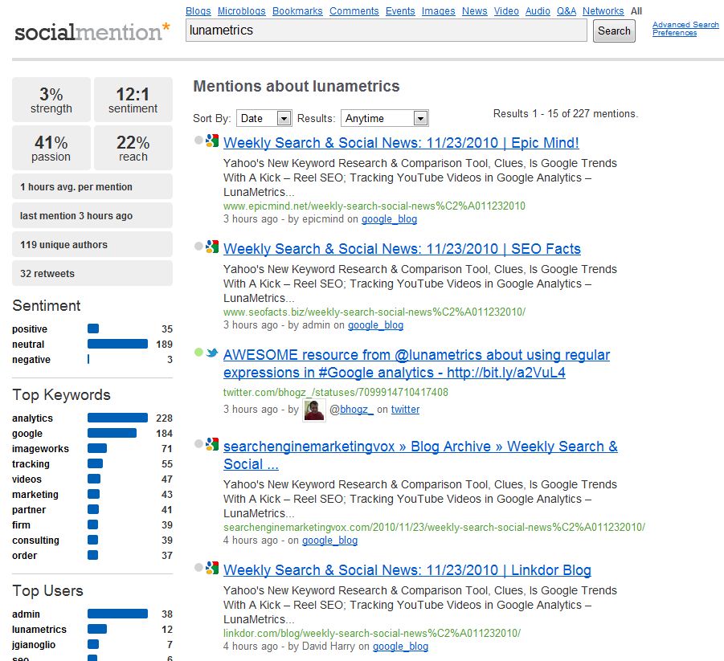Open Epic Mind weekly search news title
Screen dimensions: 724x661
401,143
